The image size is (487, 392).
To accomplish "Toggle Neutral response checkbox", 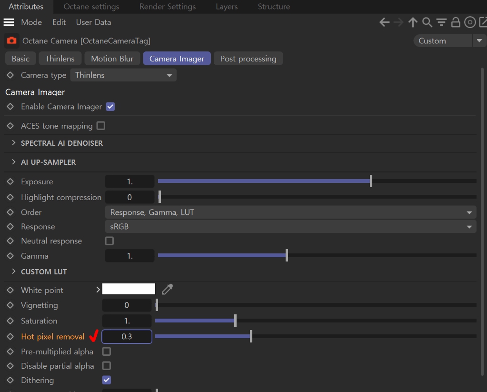I will (x=109, y=241).
